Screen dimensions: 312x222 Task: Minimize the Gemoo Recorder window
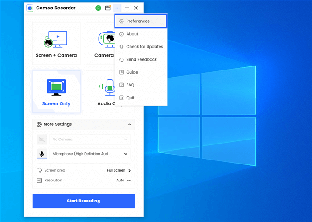click(x=127, y=8)
